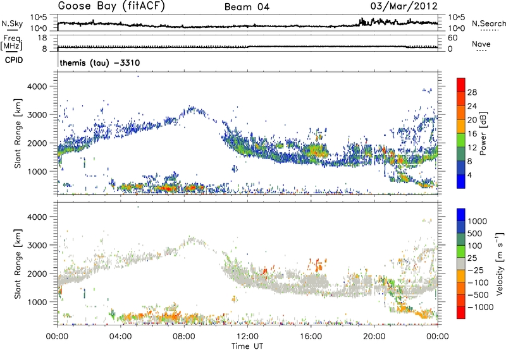
Task: Click the '12:00' time axis tick label
Action: click(247, 337)
